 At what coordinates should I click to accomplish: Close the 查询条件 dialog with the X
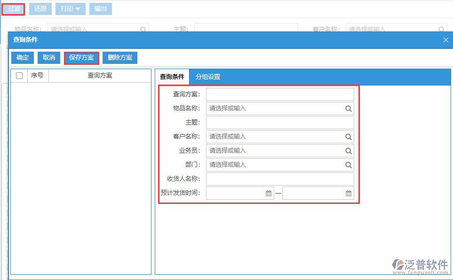click(x=445, y=39)
